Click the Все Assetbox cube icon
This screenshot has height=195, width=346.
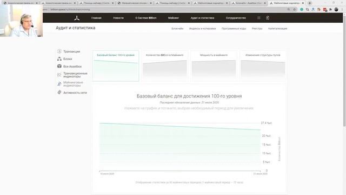pos(59,66)
